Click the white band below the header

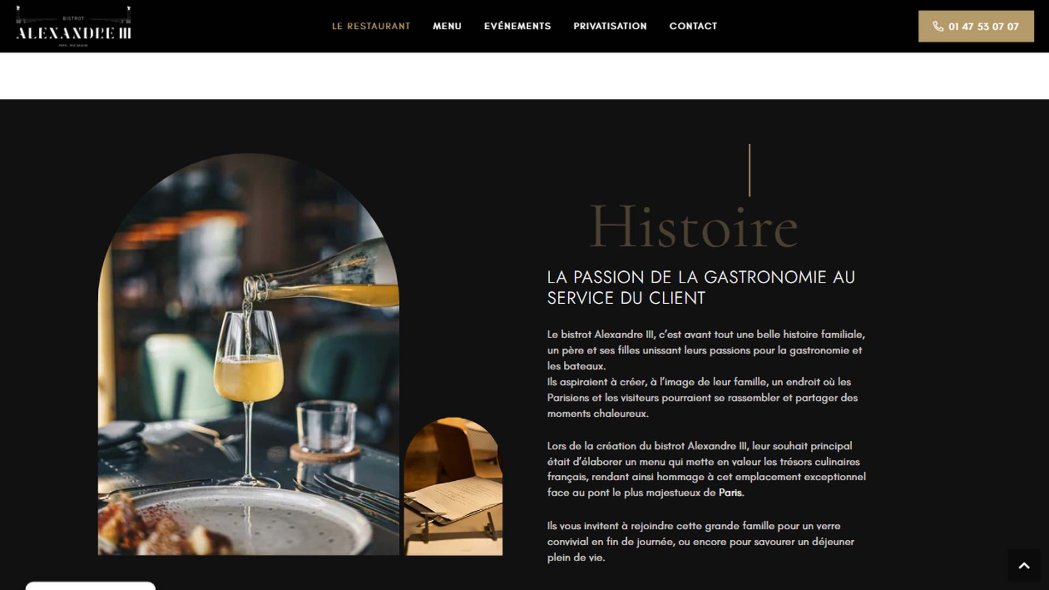[524, 76]
